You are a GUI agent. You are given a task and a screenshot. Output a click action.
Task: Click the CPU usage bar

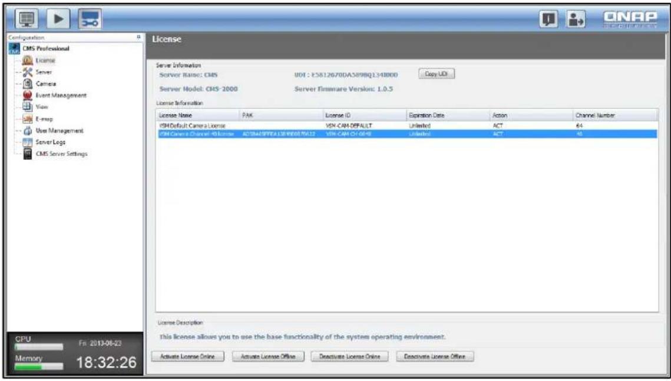coord(39,347)
